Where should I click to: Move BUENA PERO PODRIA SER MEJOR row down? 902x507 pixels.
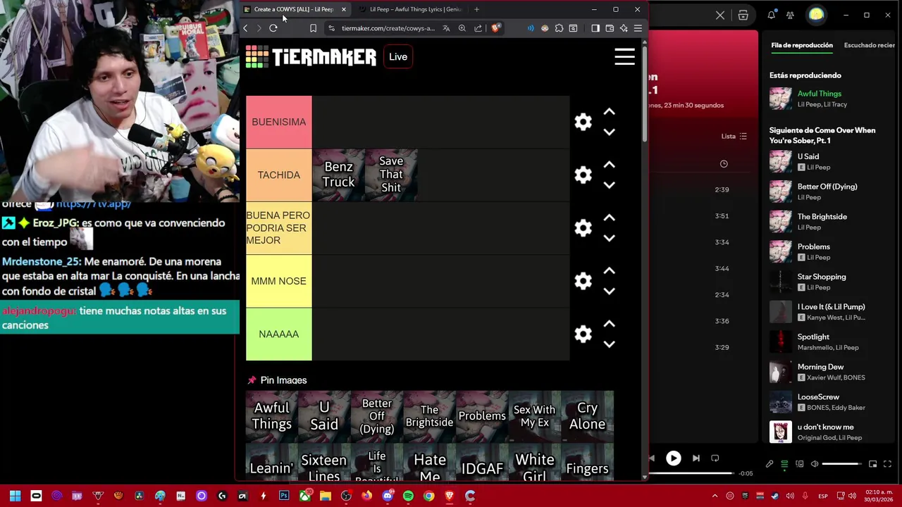610,238
